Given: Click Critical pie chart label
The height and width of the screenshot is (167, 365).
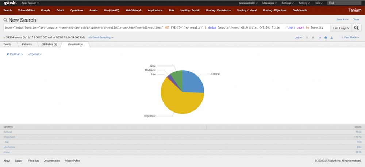Looking at the screenshot, I should pos(215,74).
